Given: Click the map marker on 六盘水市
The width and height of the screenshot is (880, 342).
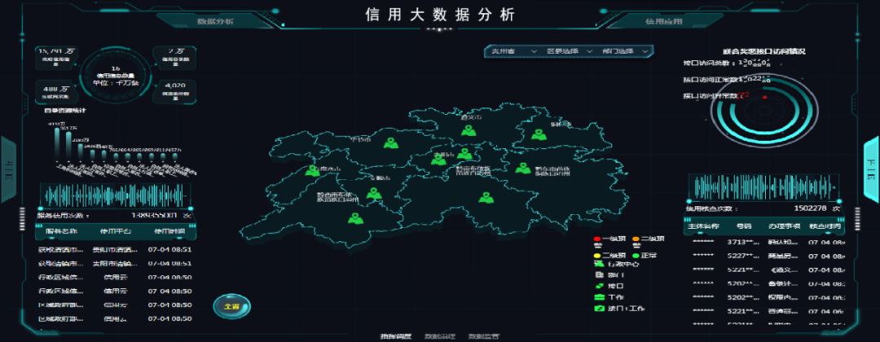Looking at the screenshot, I should coord(311,170).
